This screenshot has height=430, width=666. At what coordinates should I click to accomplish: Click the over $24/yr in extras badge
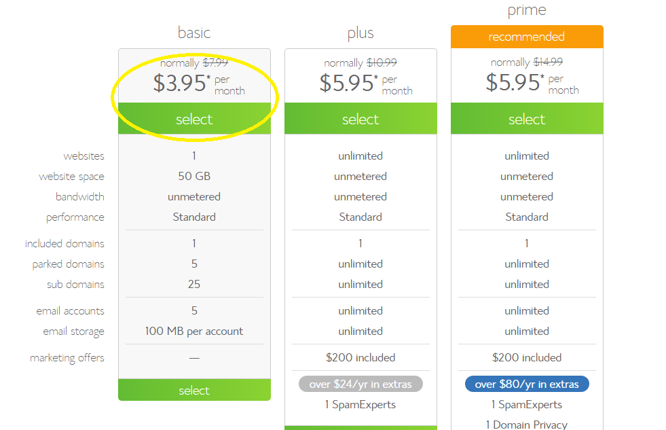(x=360, y=384)
